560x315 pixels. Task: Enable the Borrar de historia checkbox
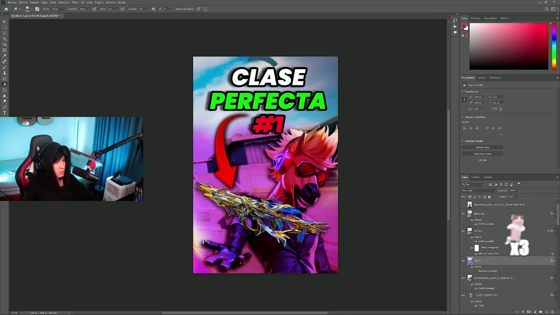pos(174,9)
